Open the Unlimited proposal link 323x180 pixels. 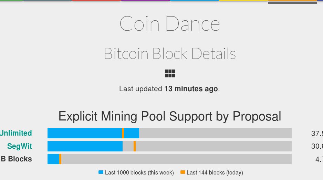point(16,133)
